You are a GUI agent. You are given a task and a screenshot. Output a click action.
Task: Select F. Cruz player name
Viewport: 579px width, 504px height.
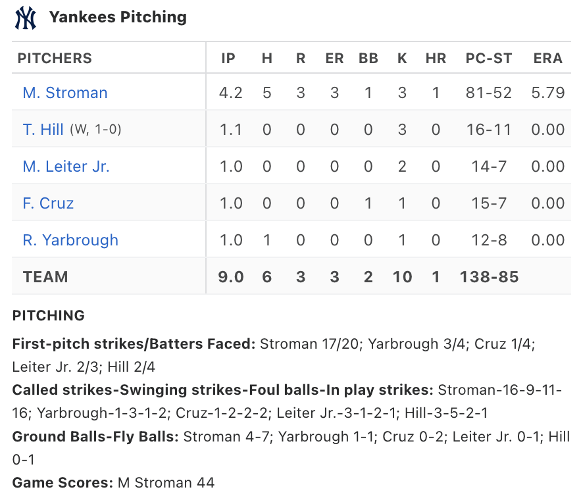tap(48, 203)
